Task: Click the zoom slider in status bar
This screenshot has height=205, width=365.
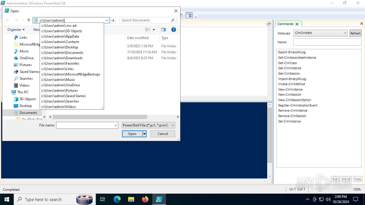Action: [320, 189]
